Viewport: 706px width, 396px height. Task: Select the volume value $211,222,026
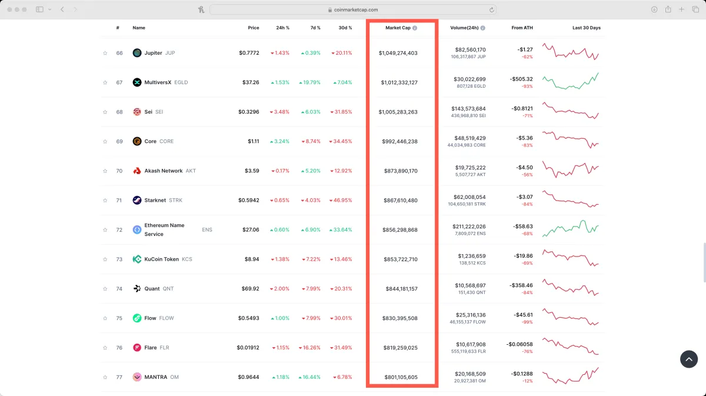(469, 226)
